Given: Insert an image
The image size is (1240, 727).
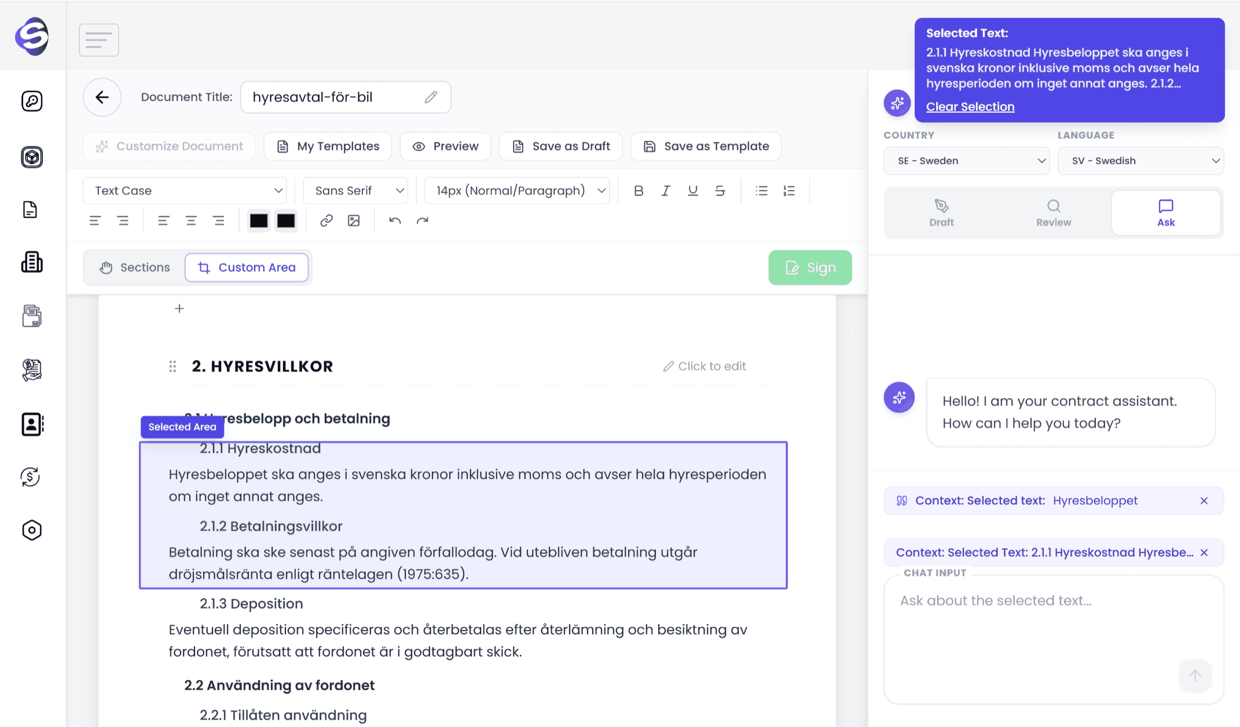Looking at the screenshot, I should [x=354, y=220].
